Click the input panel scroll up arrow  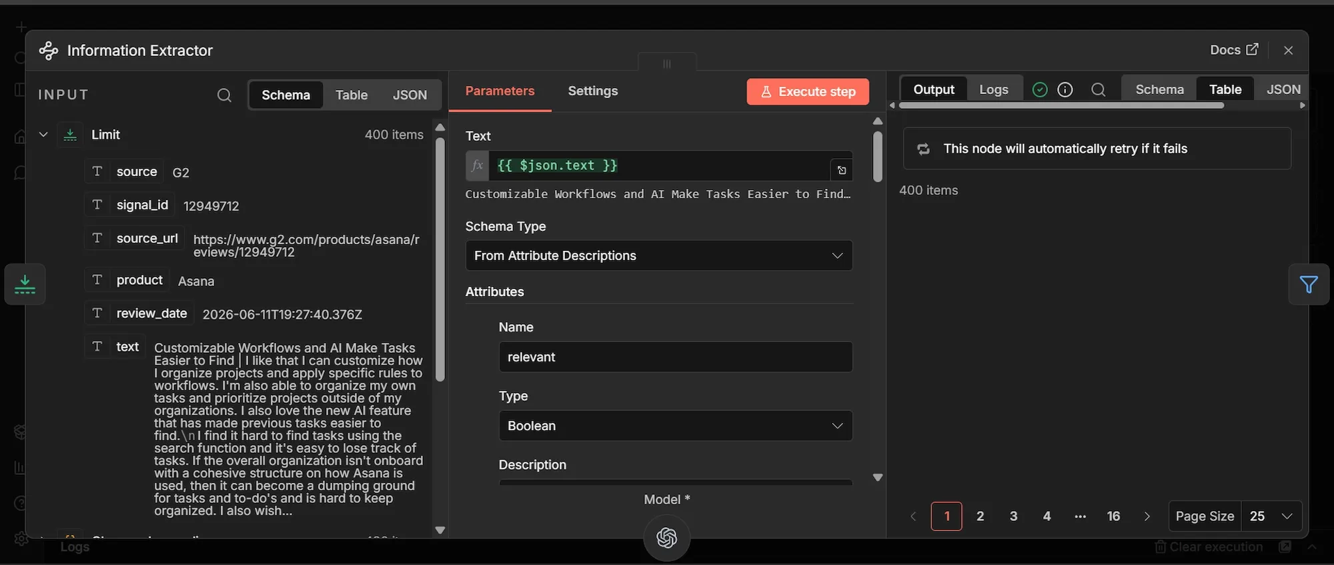(440, 127)
